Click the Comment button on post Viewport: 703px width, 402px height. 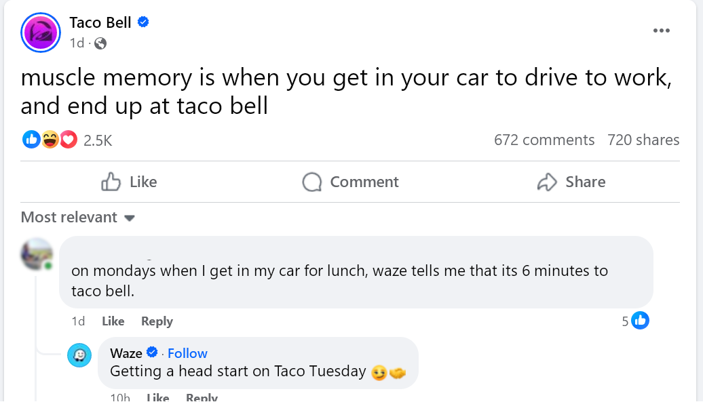point(350,182)
